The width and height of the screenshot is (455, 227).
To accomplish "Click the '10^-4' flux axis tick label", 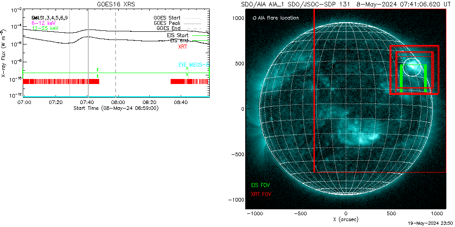I will coord(16,27).
